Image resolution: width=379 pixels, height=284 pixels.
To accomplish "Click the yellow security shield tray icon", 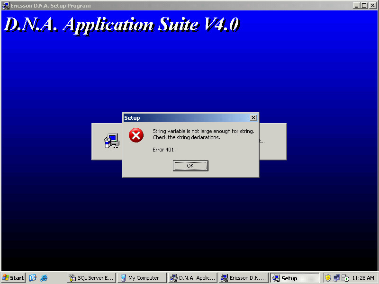I will tap(328, 278).
